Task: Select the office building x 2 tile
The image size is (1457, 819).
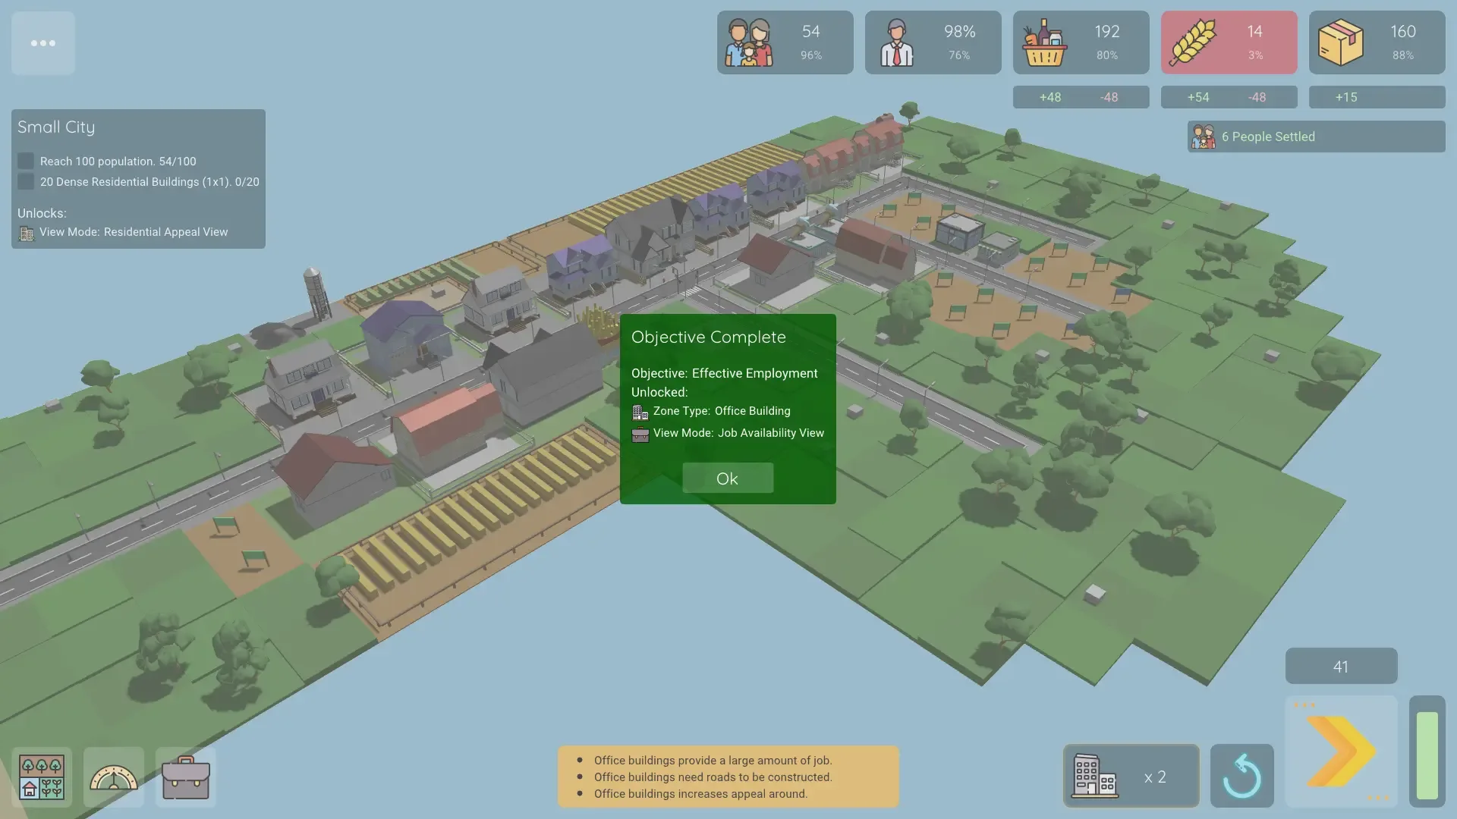Action: click(x=1131, y=776)
